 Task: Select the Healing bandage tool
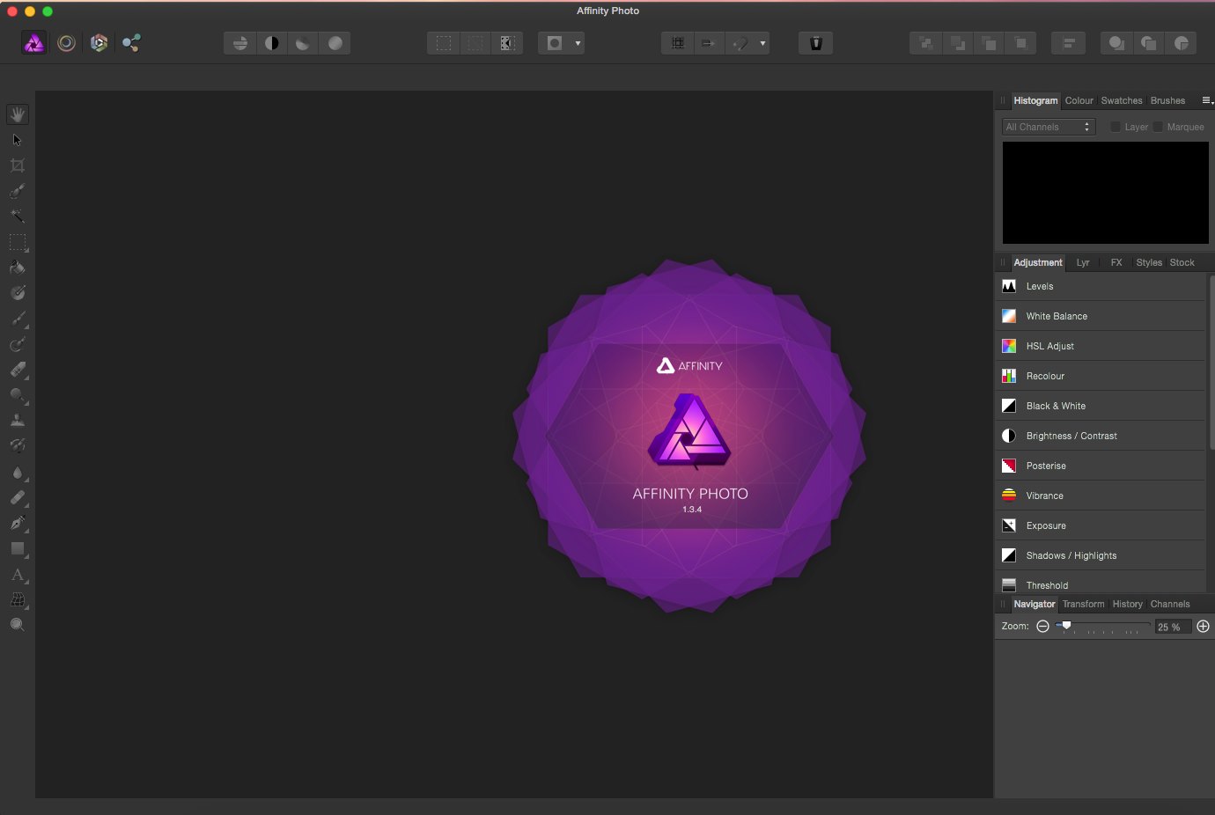[18, 497]
